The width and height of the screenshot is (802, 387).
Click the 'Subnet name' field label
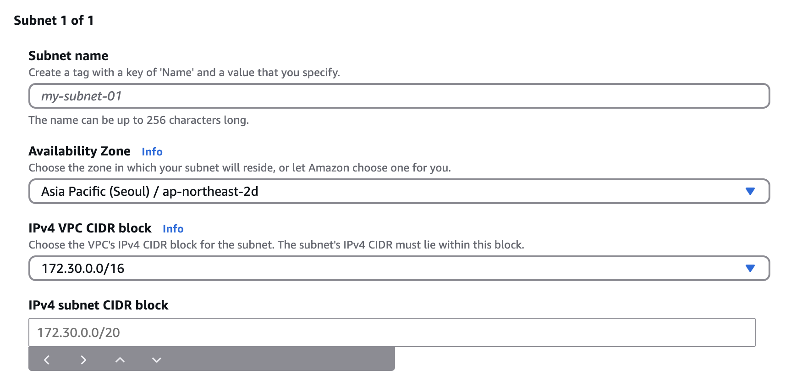coord(68,55)
